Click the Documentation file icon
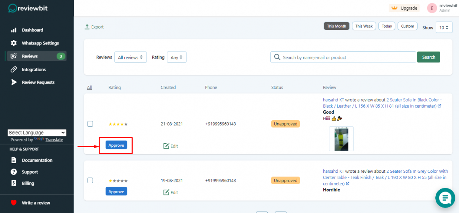Viewport: 459px width, 213px height. [14, 160]
